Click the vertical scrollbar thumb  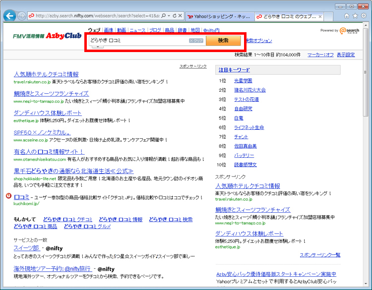(x=366, y=73)
